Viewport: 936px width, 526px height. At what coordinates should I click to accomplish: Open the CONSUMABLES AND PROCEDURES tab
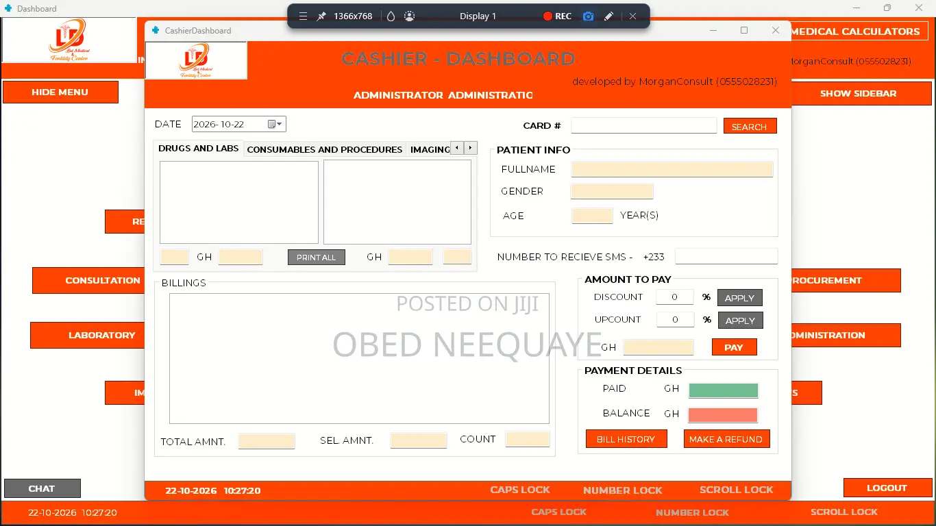325,149
